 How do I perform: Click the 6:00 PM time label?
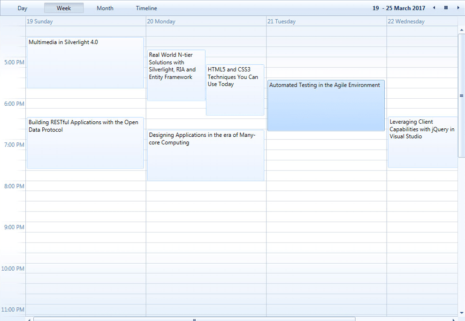(14, 104)
